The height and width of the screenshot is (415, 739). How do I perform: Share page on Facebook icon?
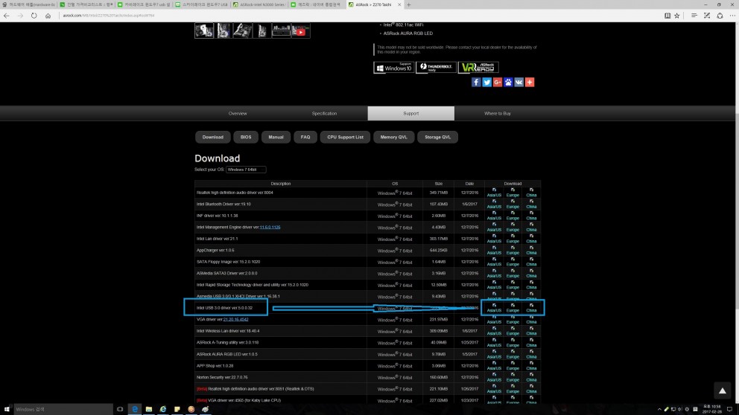tap(476, 83)
